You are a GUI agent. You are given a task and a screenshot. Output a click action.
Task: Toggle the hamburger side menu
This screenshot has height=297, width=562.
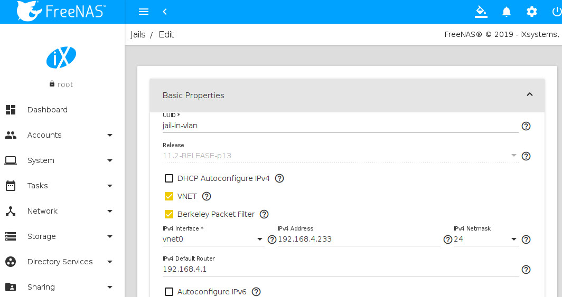coord(143,12)
